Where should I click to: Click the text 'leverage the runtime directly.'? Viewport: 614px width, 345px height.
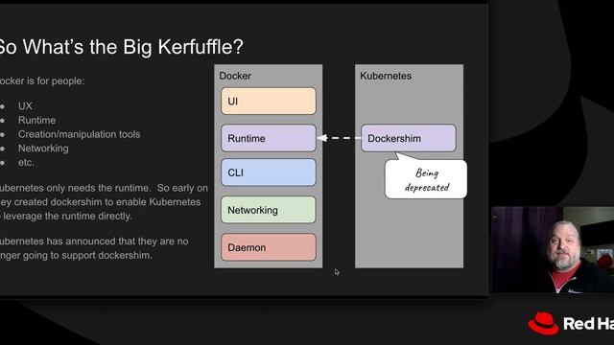[x=68, y=216]
